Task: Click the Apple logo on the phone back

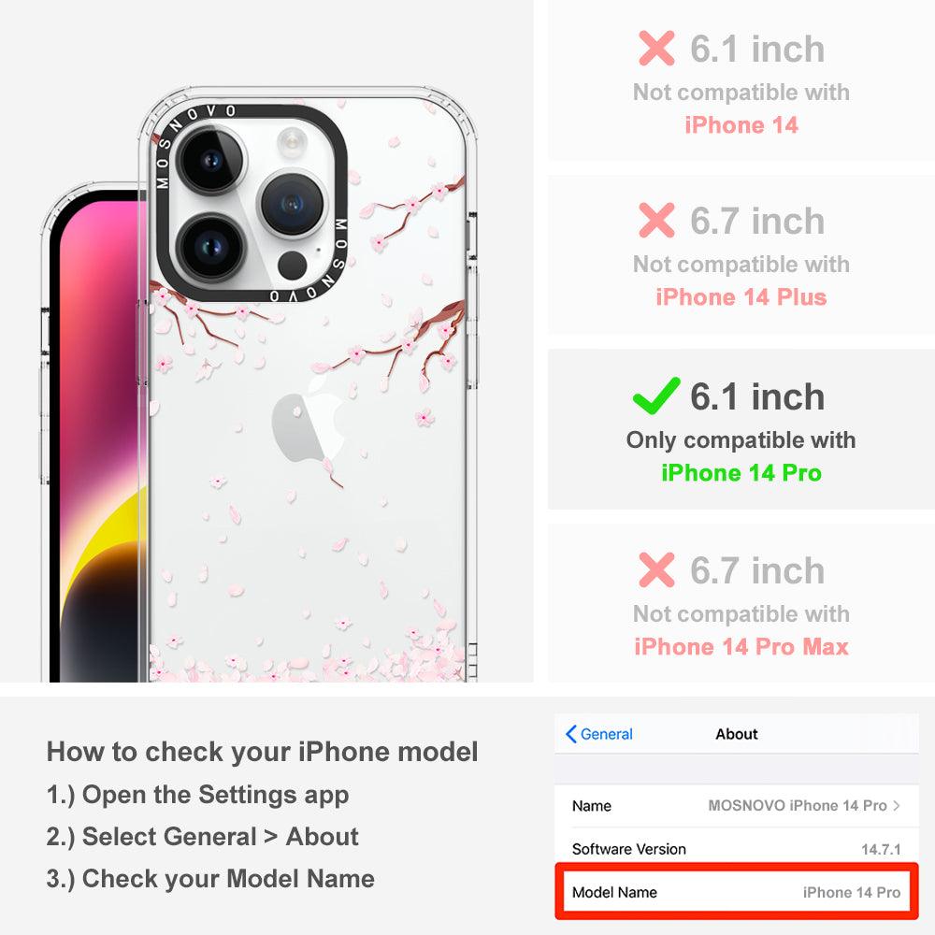Action: coord(309,421)
